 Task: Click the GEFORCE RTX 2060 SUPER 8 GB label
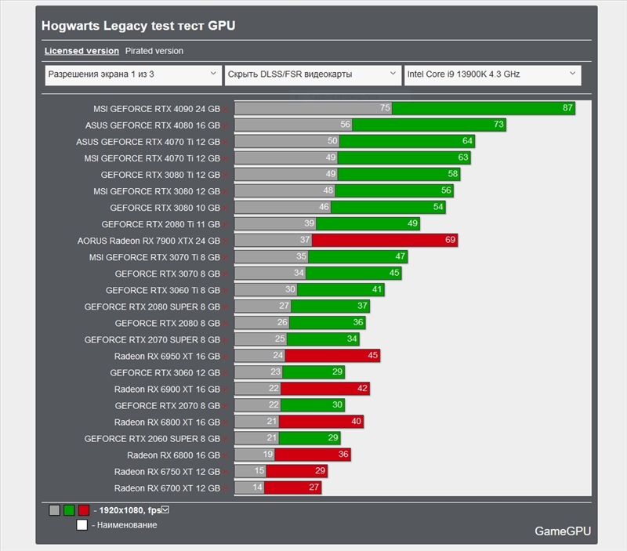point(152,439)
